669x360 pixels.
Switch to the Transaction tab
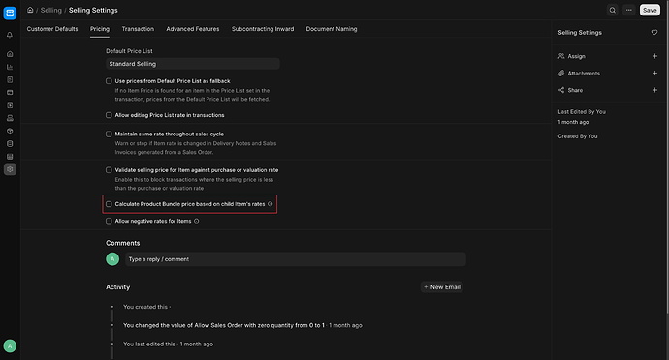pyautogui.click(x=138, y=29)
